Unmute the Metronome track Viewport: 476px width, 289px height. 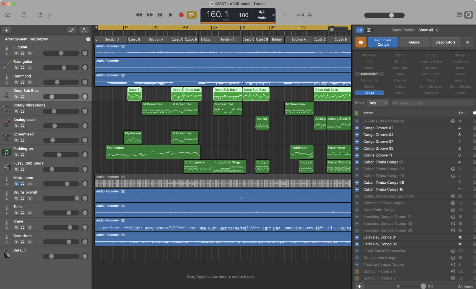pyautogui.click(x=16, y=184)
